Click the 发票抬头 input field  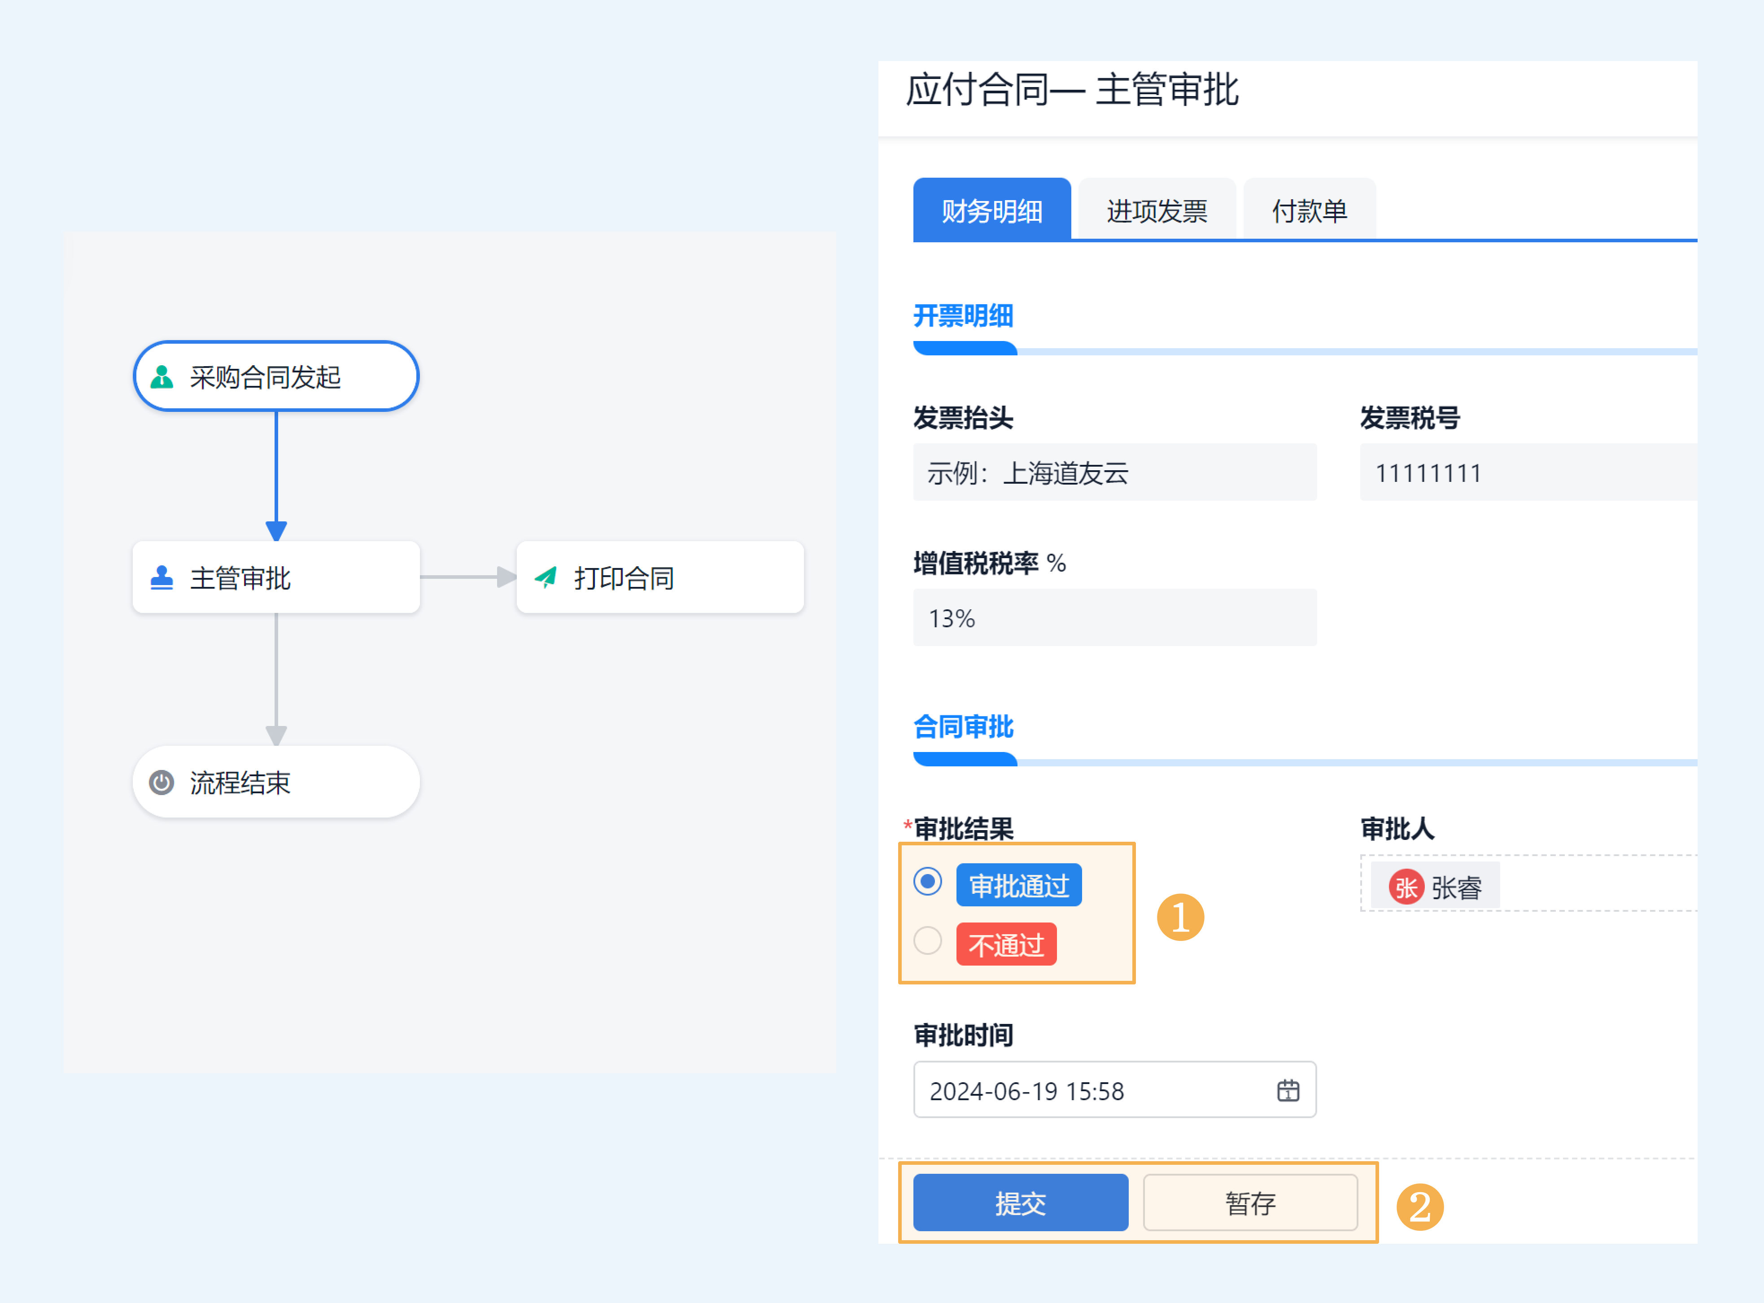(x=1113, y=472)
